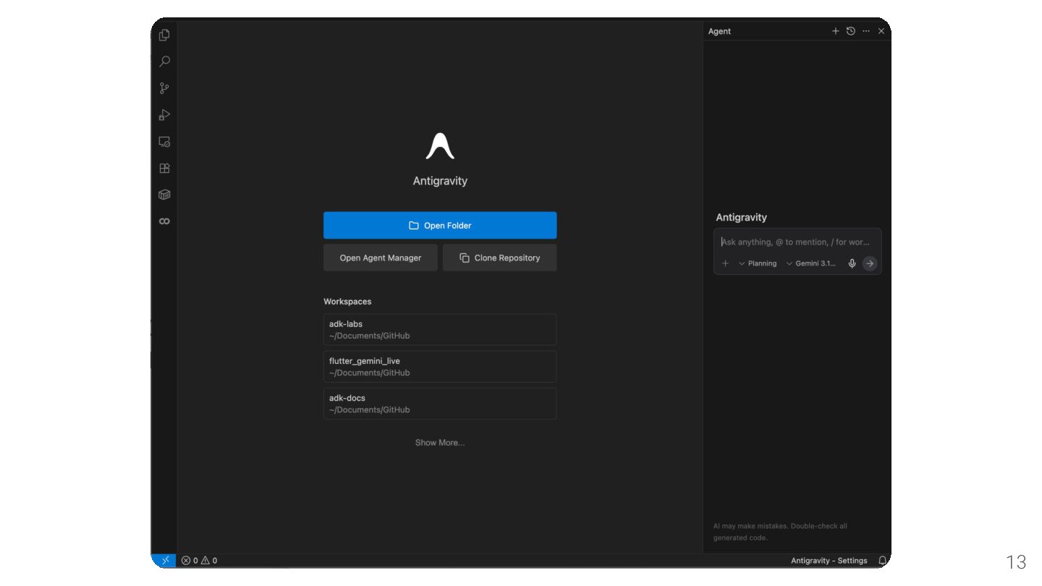The image size is (1042, 586).
Task: Open the flutter_gemini_live workspace
Action: (440, 367)
